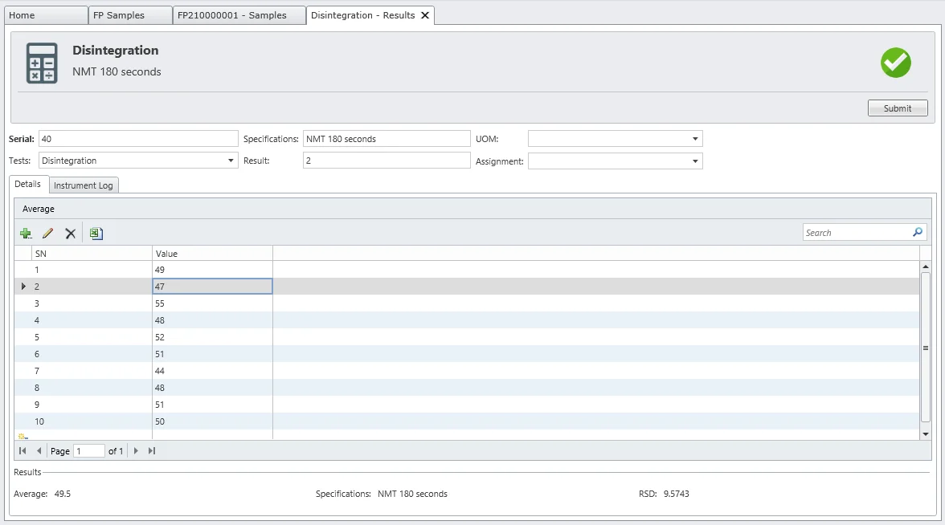Click the pencil edit icon

(47, 234)
